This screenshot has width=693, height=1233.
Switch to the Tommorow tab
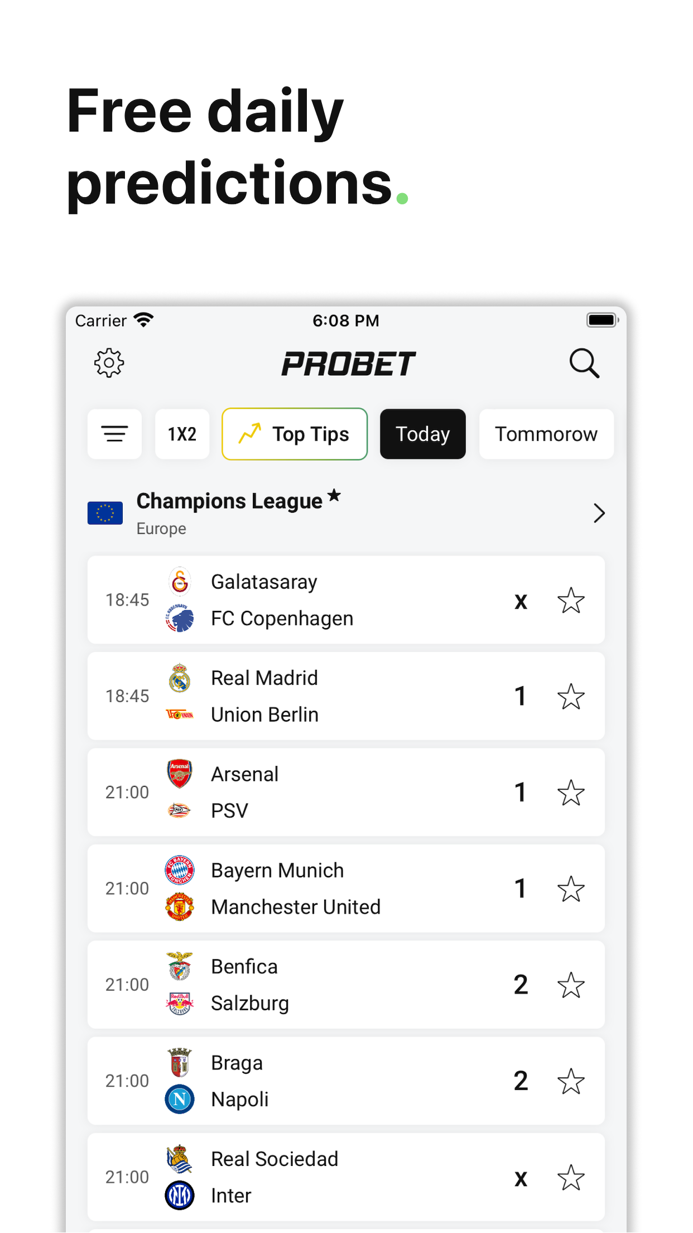546,434
